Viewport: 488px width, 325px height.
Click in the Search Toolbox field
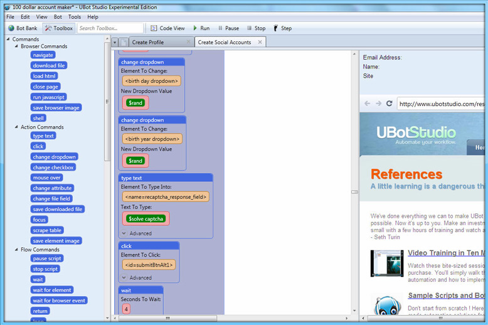pos(110,28)
